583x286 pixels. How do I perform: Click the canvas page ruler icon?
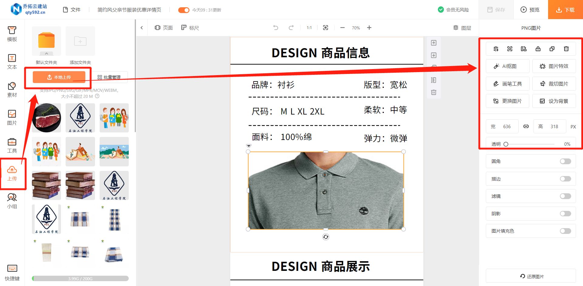(434, 80)
